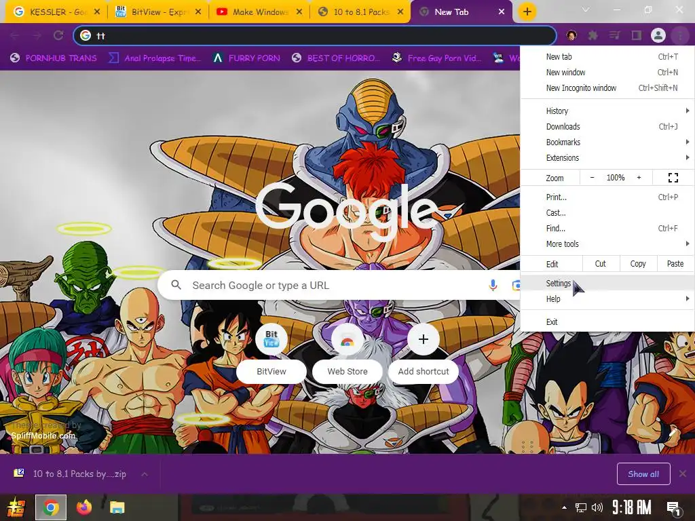Open the 10 to 8.1 Packs zip download

click(71, 474)
